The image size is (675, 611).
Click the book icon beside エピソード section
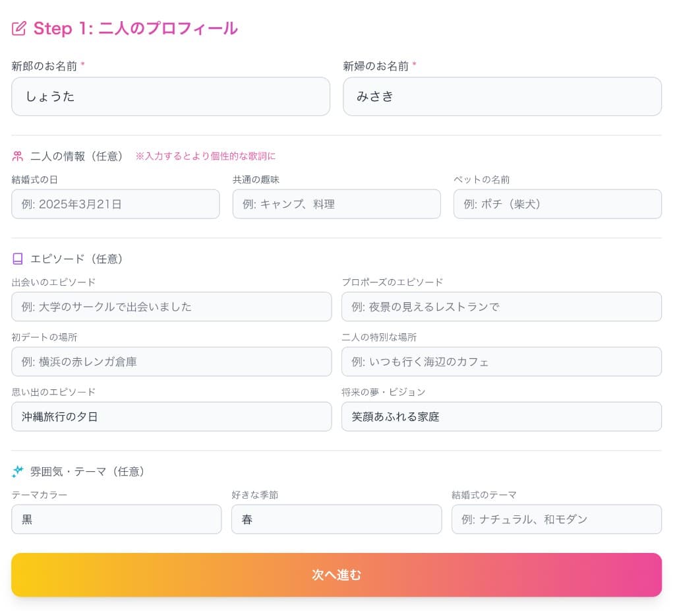[18, 259]
